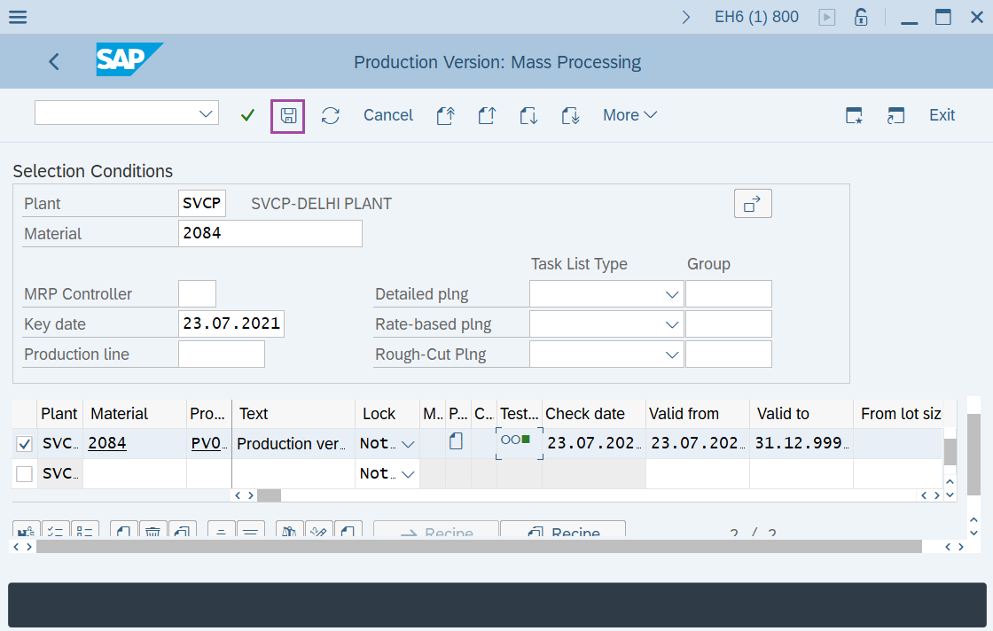
Task: Run the consistency check pencil icon
Action: pos(318,530)
